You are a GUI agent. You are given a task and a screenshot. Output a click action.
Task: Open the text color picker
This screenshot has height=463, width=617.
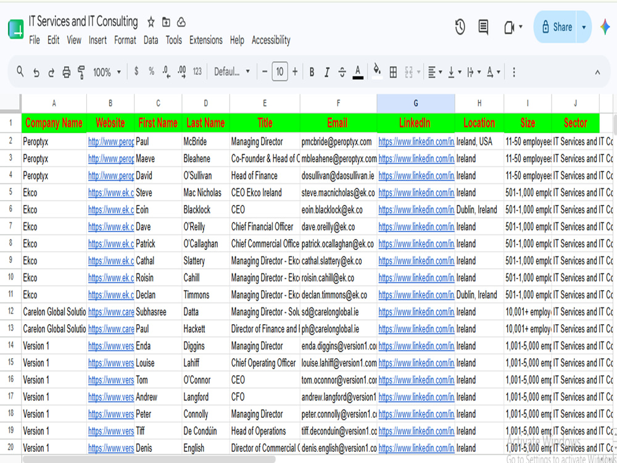358,72
